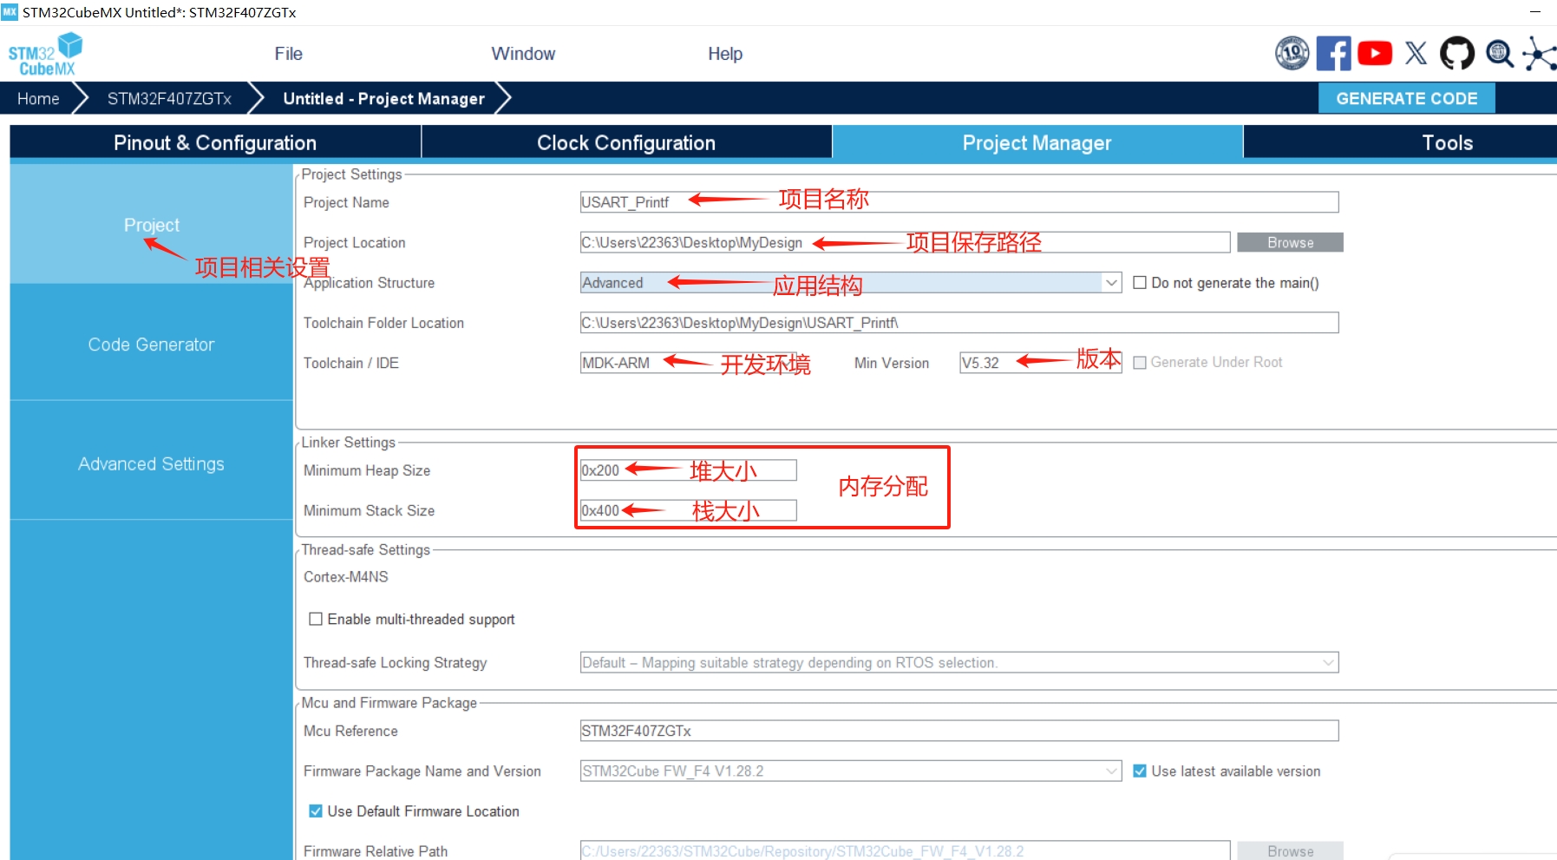Click the GENERATE CODE button
This screenshot has height=860, width=1557.
point(1406,98)
